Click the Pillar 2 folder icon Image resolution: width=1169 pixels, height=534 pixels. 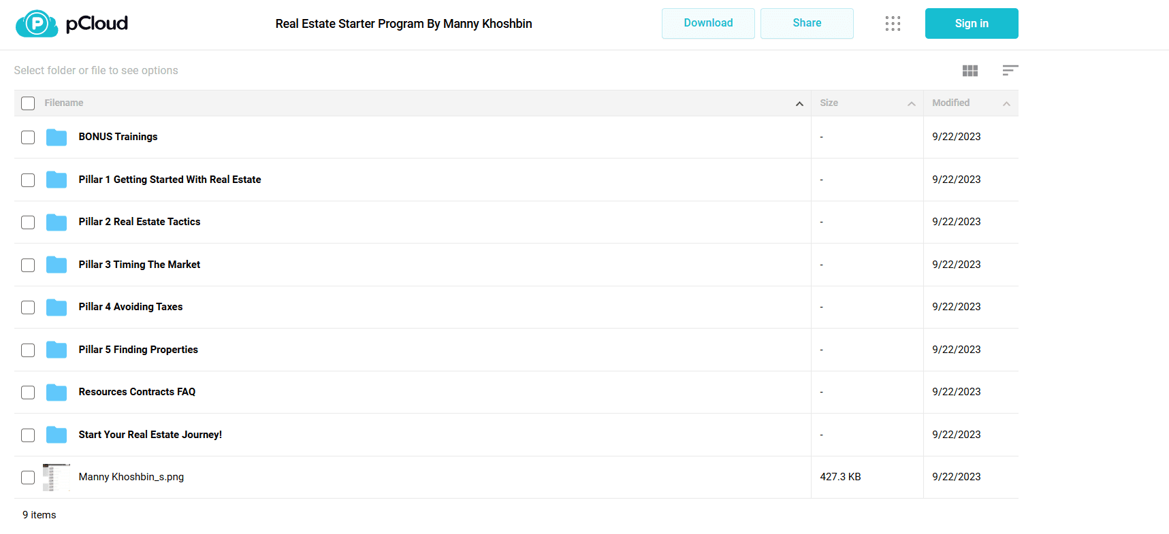coord(57,222)
